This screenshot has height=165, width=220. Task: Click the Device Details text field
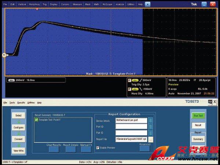coord(132,120)
